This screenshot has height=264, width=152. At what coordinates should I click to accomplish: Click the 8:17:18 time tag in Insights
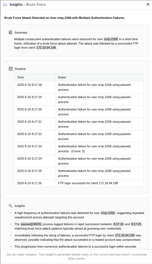(x=118, y=224)
